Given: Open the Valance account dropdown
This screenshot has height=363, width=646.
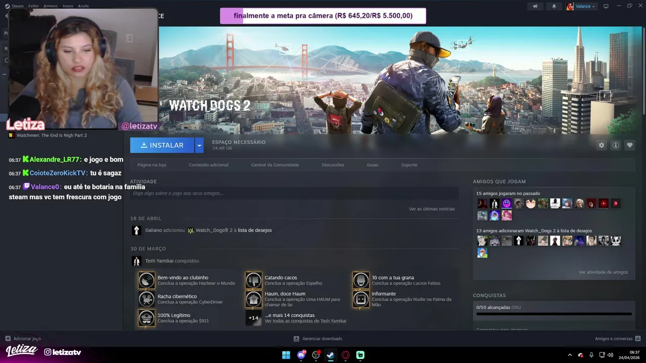Looking at the screenshot, I should point(581,7).
